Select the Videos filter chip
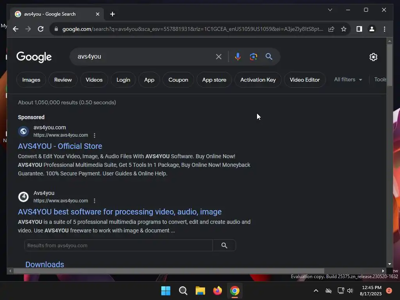Viewport: 400px width, 300px height. point(94,80)
